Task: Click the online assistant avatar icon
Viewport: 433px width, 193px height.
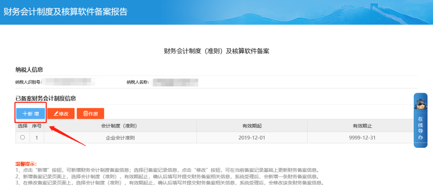Action: point(421,105)
